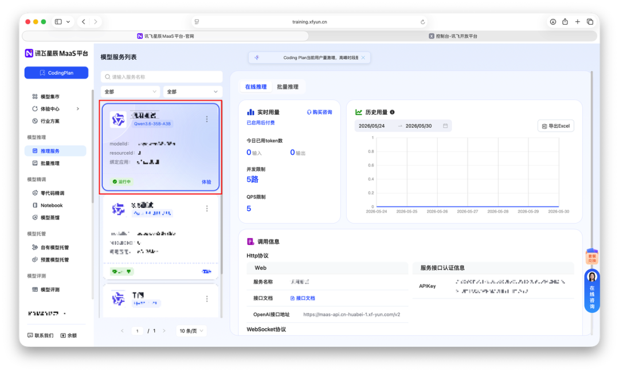The height and width of the screenshot is (372, 619).
Task: Click the speaker icon in notice banner
Action: coord(257,58)
